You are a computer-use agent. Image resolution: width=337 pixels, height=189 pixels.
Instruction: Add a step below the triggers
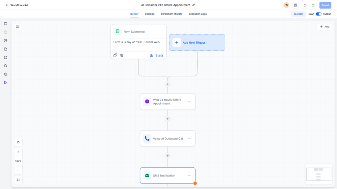pyautogui.click(x=168, y=84)
